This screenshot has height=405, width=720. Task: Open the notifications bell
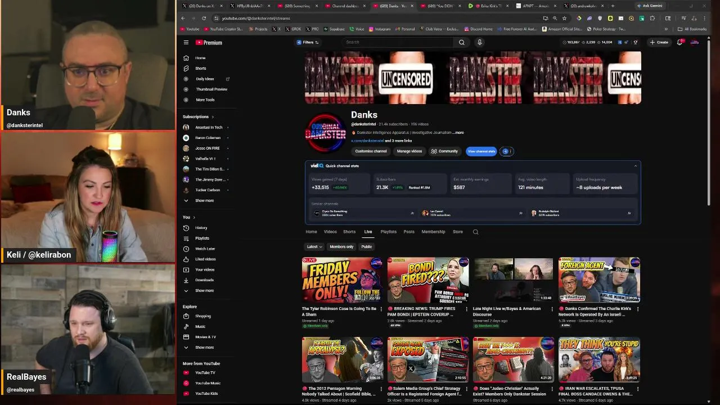tap(679, 42)
